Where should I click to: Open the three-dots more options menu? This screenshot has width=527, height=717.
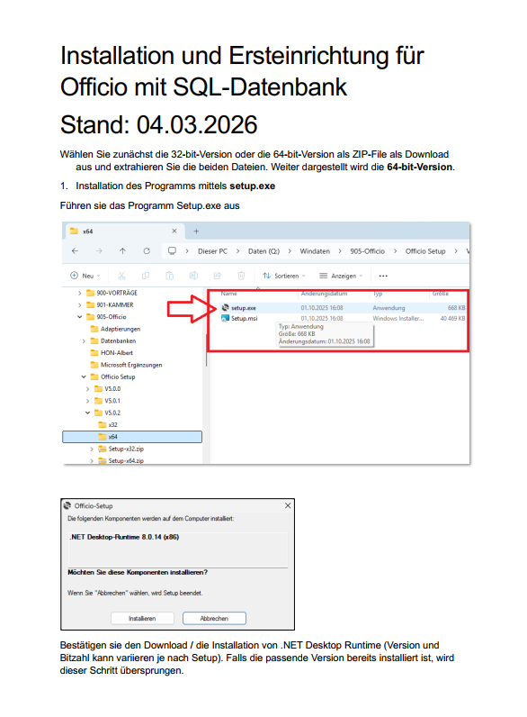click(x=383, y=276)
